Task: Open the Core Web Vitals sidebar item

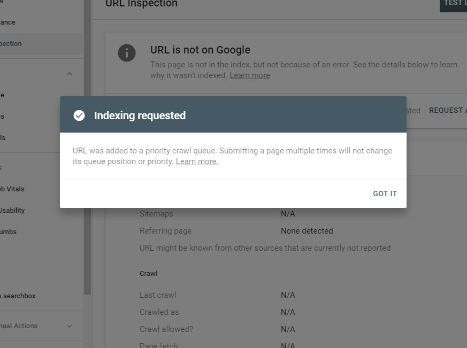Action: point(41,189)
